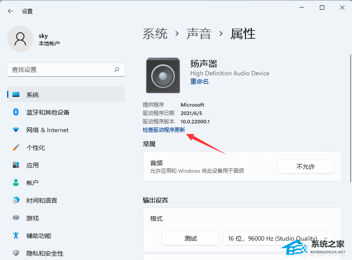Image resolution: width=352 pixels, height=260 pixels.
Task: Click the 辅助功能 accessibility figure icon
Action: (x=16, y=235)
